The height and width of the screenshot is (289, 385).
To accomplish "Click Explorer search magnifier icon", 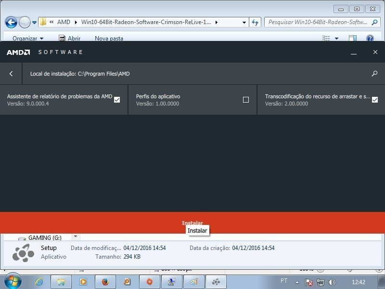I will [374, 22].
